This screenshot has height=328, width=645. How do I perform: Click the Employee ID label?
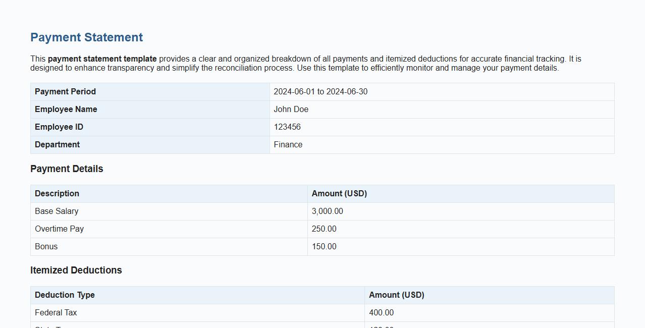pyautogui.click(x=59, y=127)
